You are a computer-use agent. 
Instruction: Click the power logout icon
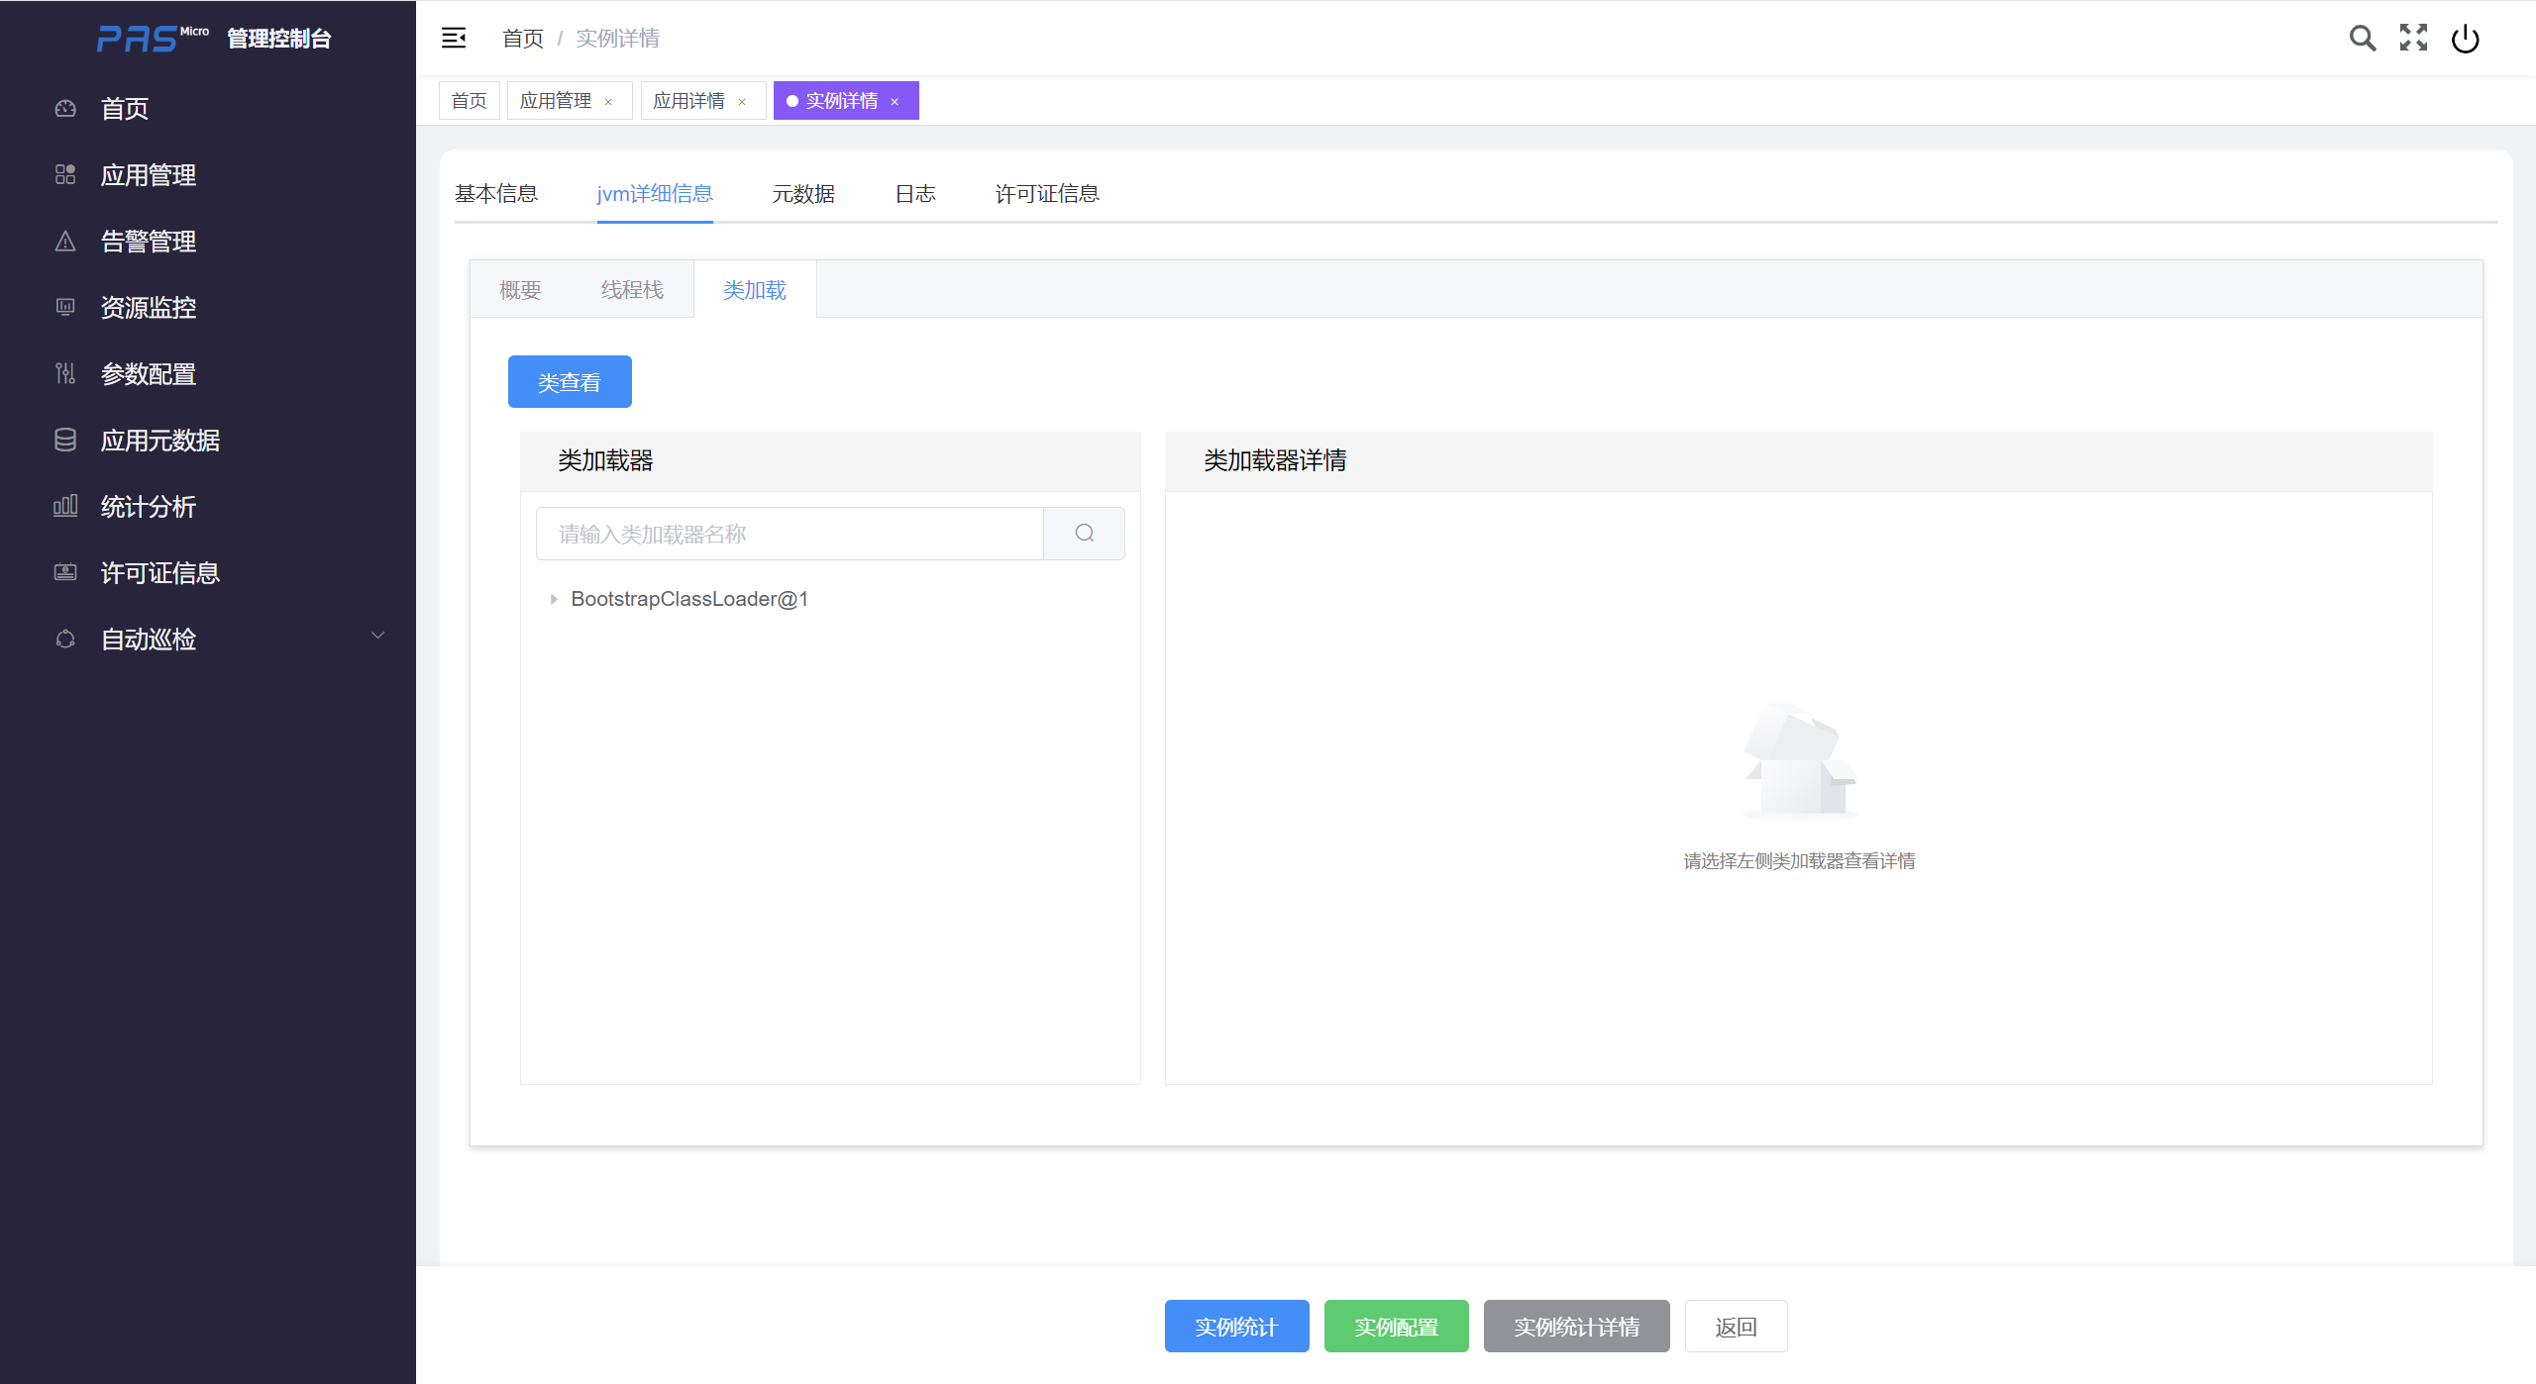pos(2465,39)
